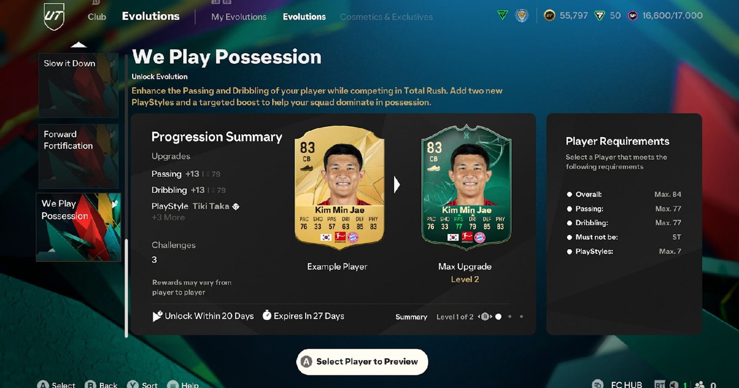Viewport: 739px width, 388px height.
Task: Select the second level page dot
Action: click(x=510, y=317)
